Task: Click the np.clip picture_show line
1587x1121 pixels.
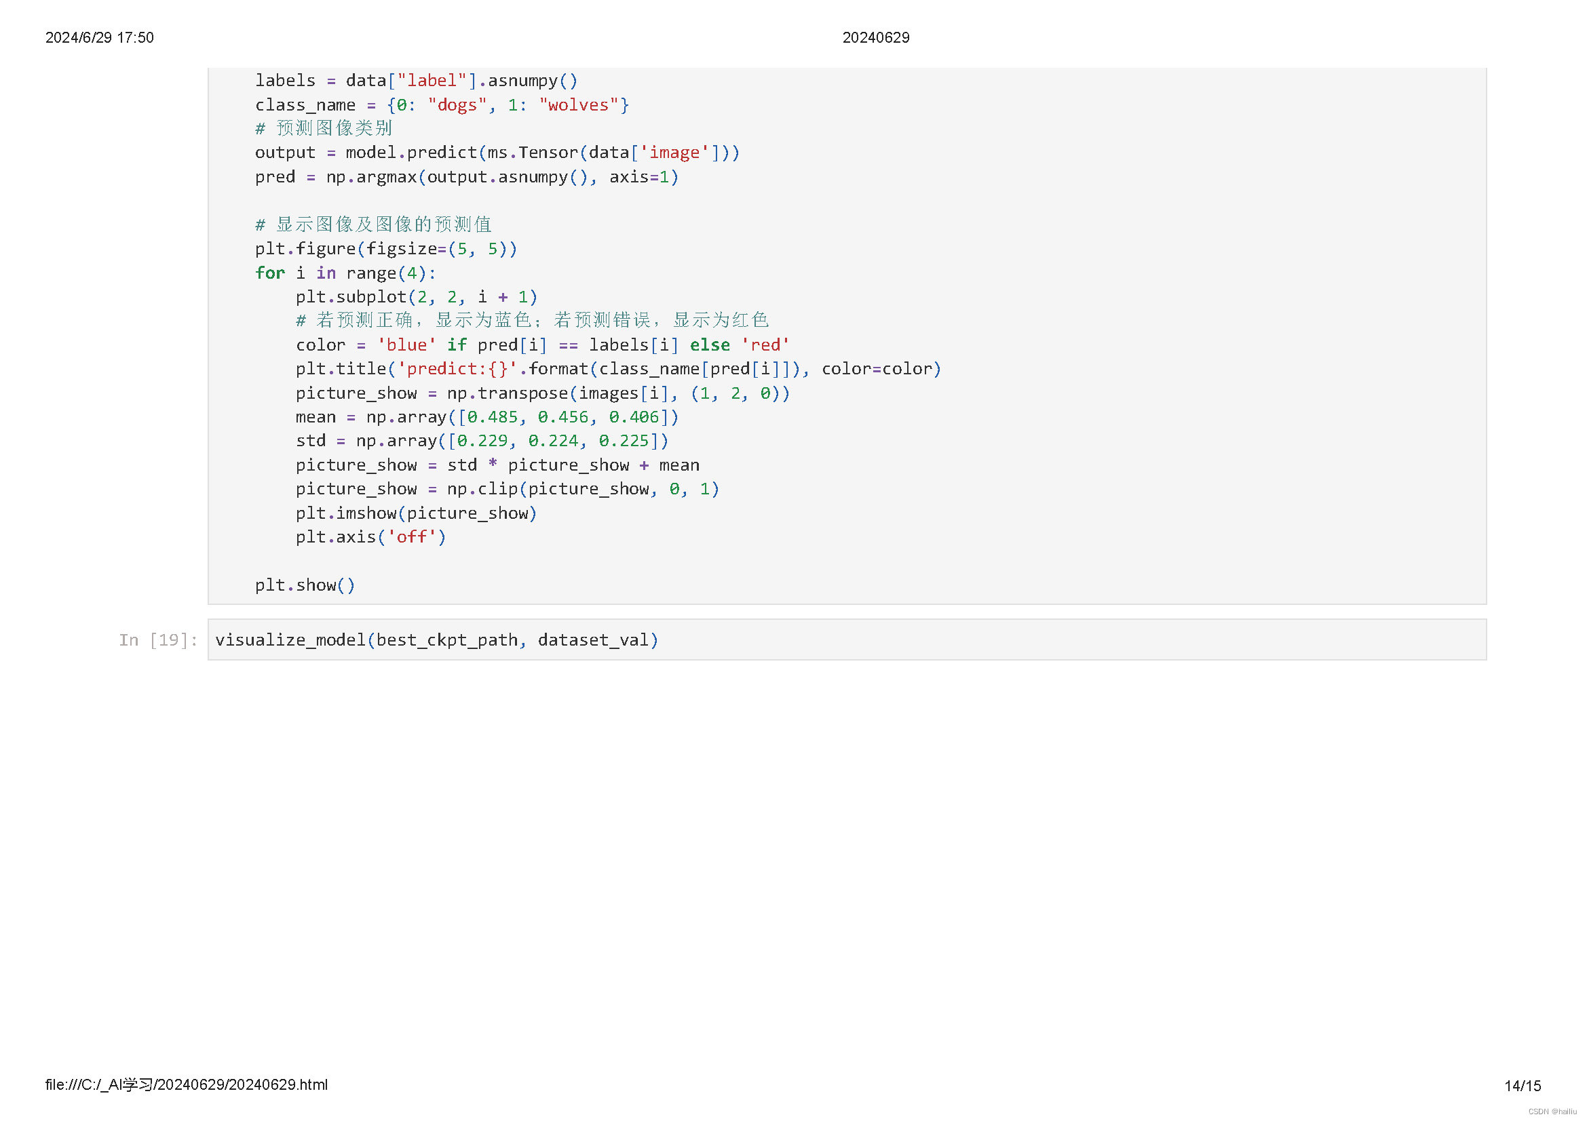Action: 508,489
